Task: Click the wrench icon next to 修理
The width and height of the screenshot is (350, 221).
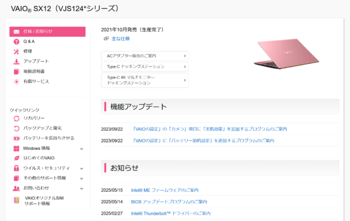Action: (16, 51)
